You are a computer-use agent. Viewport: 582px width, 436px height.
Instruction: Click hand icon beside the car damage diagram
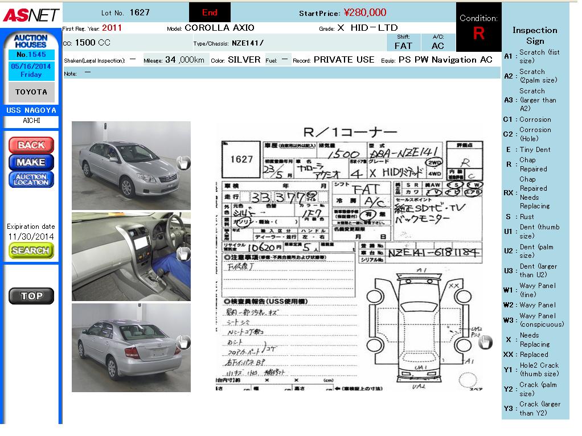tap(485, 342)
